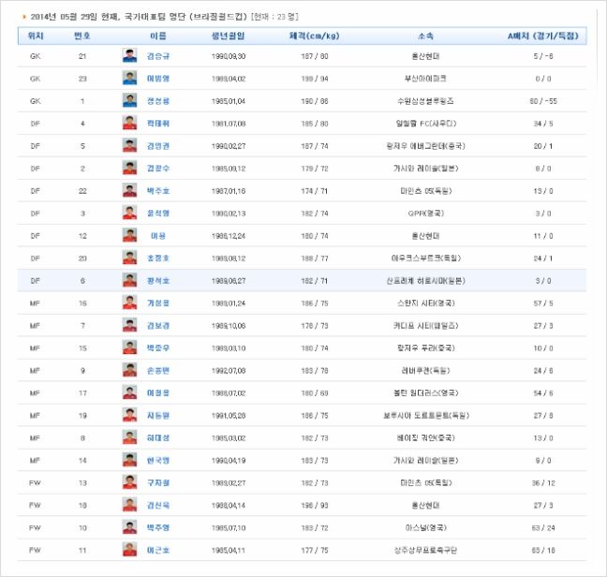Open player 김영권's profile link
The image size is (607, 577).
pos(158,146)
